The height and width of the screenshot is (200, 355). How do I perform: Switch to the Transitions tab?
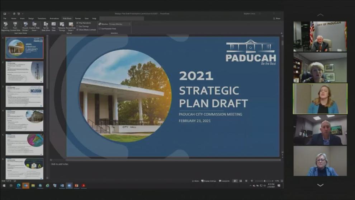42,18
